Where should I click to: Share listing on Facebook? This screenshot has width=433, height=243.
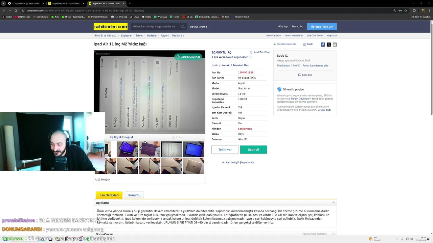tap(323, 45)
